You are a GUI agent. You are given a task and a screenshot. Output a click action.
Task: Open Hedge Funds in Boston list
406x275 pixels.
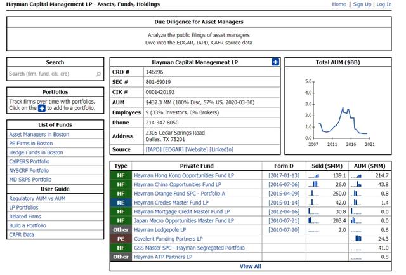pos(36,152)
